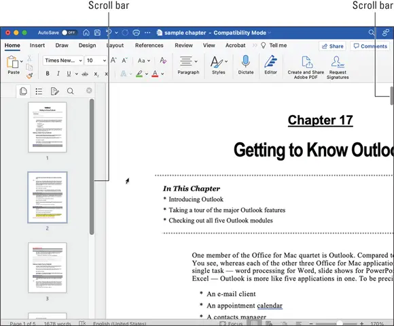
Task: Open the Times New Roman font dropdown
Action: click(x=62, y=61)
